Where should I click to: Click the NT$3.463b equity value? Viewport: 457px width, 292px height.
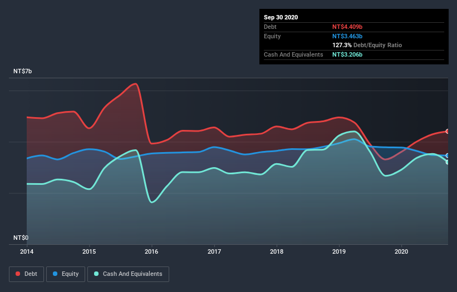(x=347, y=36)
